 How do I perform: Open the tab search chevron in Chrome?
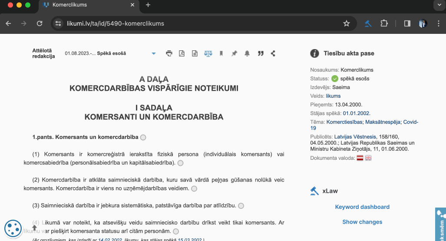pos(439,5)
